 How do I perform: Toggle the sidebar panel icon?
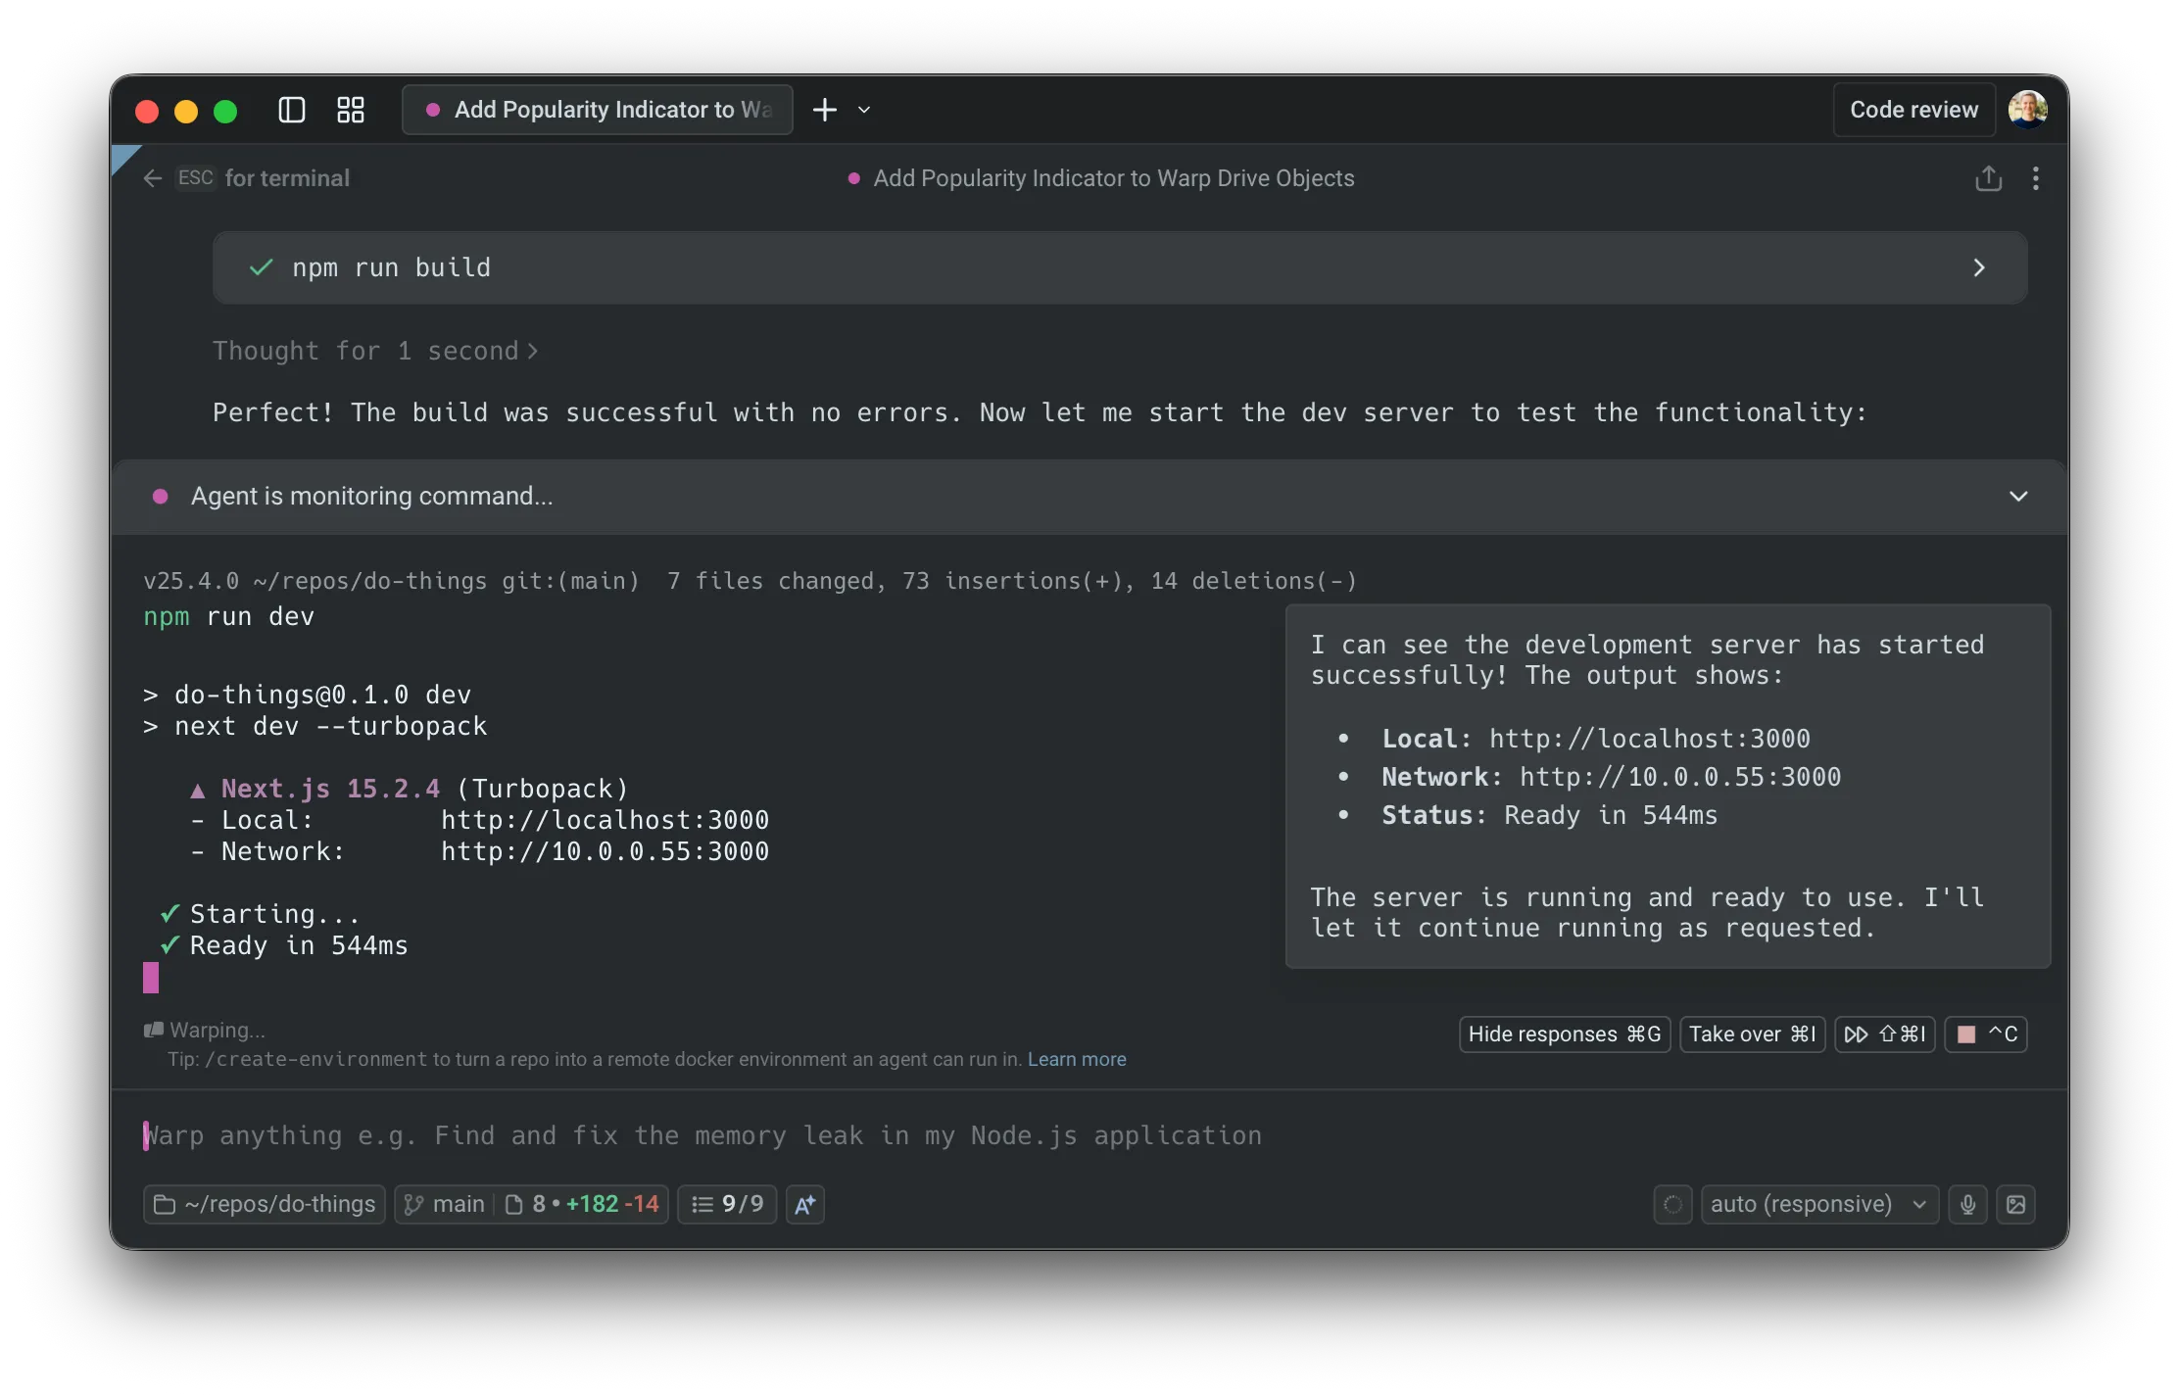(291, 110)
